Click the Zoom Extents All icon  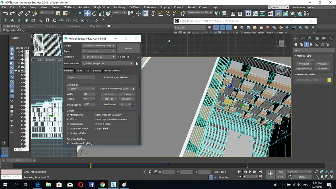(326, 172)
